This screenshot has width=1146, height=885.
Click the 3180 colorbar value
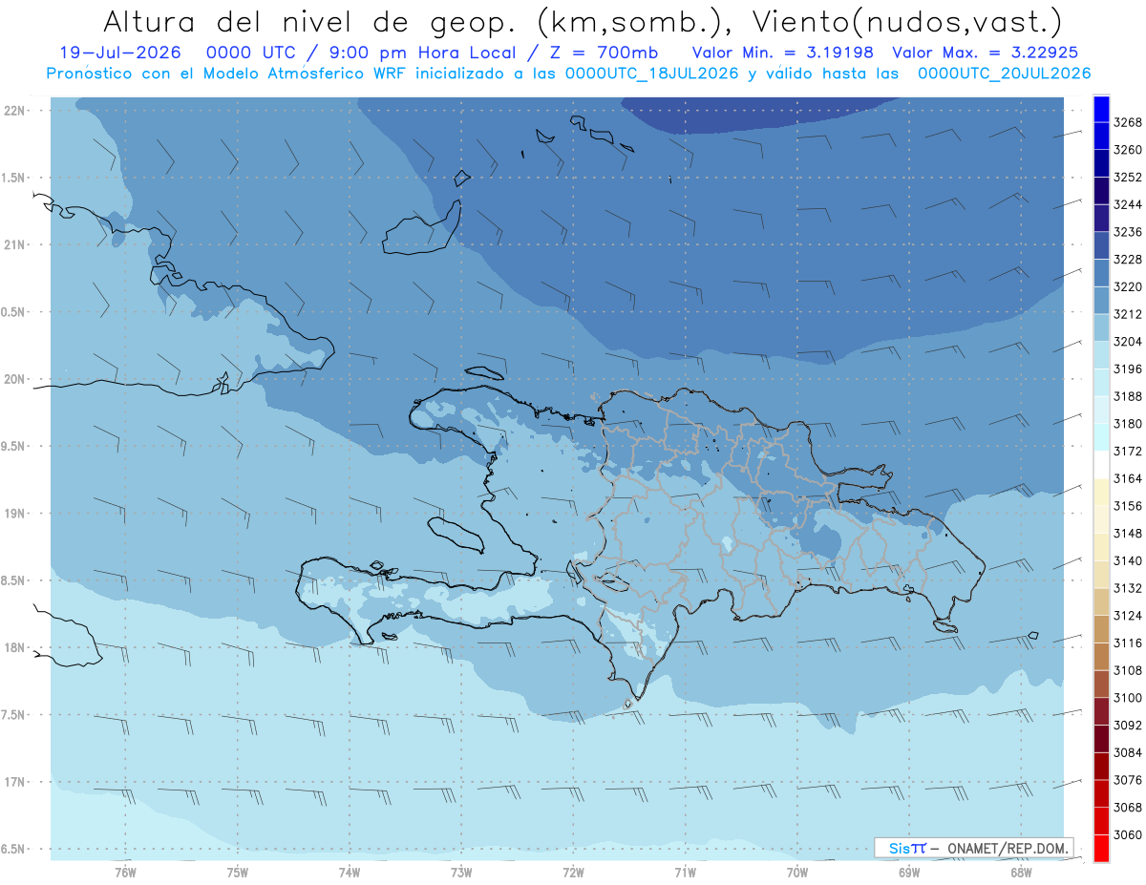point(1128,424)
